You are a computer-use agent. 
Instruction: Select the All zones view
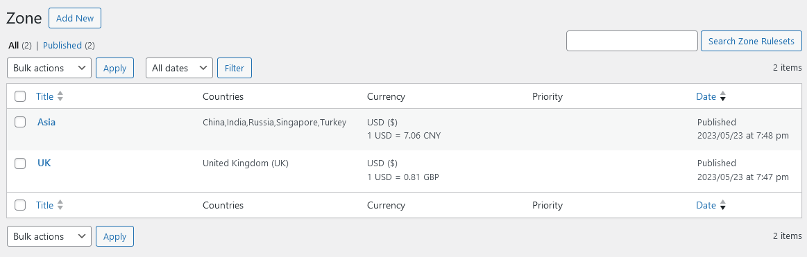pyautogui.click(x=13, y=45)
